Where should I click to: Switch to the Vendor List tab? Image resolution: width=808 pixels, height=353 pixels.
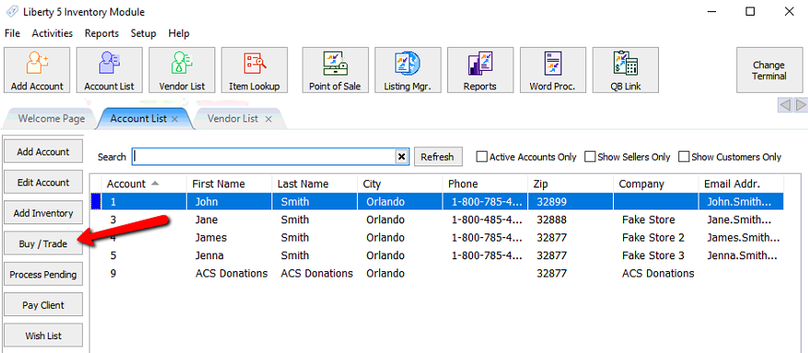pos(233,119)
